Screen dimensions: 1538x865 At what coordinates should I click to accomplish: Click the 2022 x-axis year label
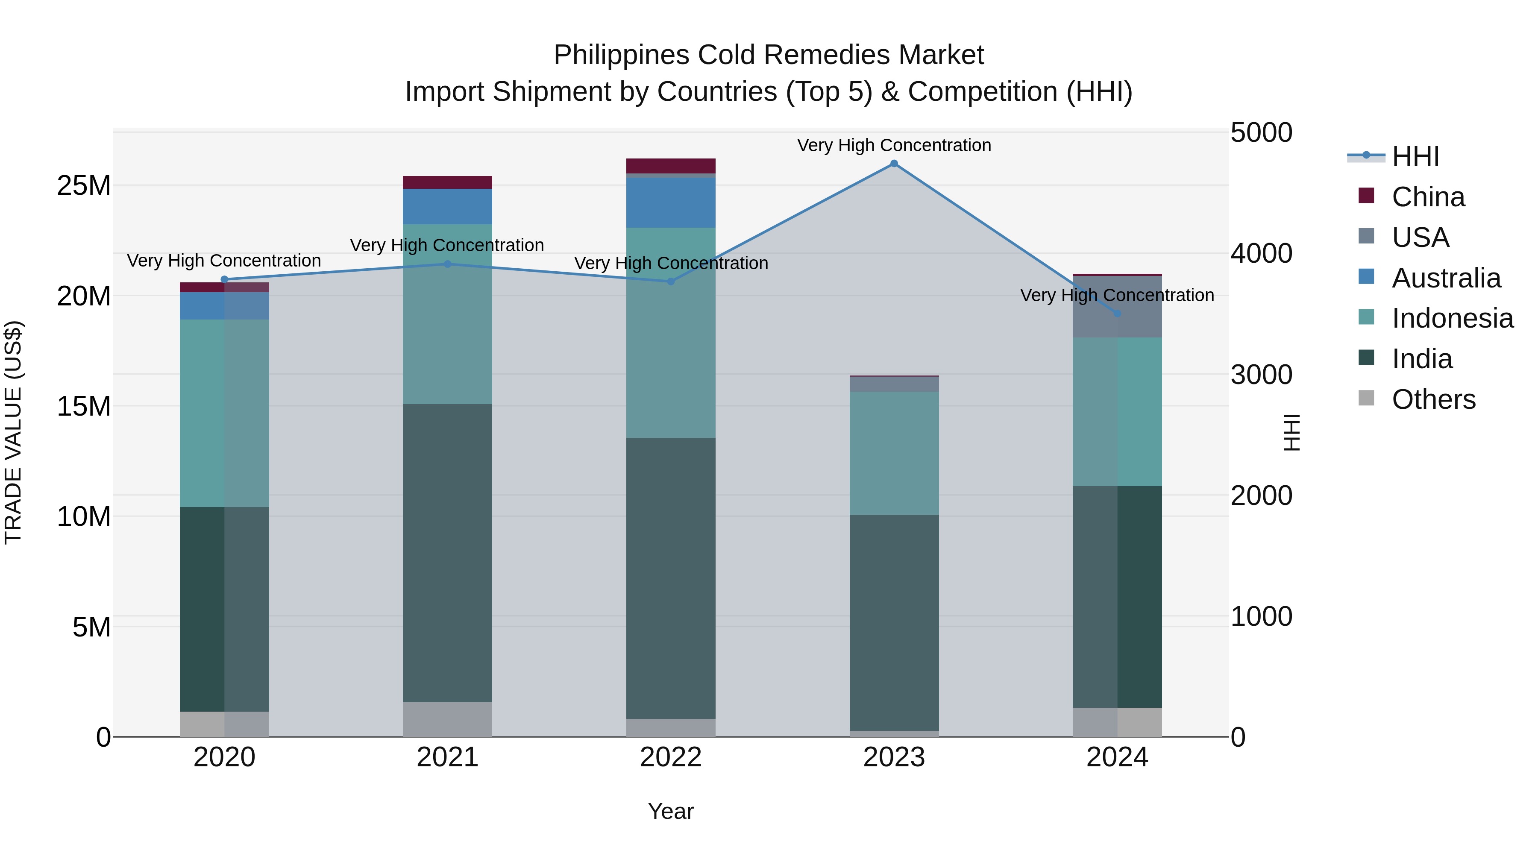click(x=670, y=757)
